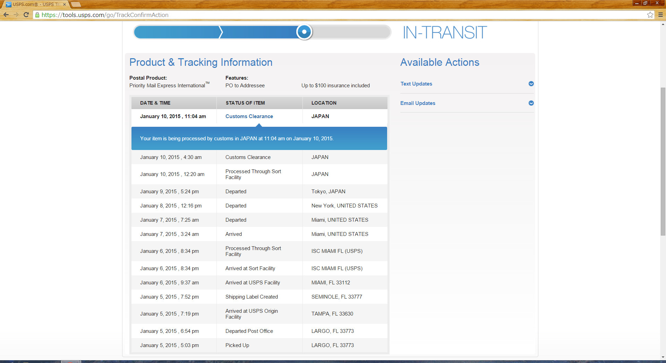Click the scroll down arrow at bottom right

(663, 357)
